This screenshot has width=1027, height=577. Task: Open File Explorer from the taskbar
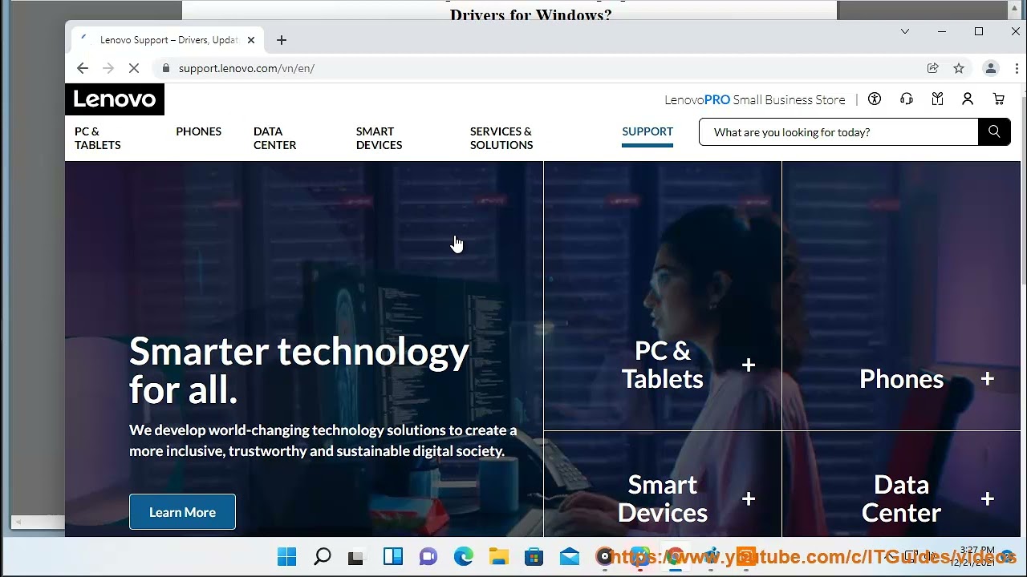tap(499, 557)
